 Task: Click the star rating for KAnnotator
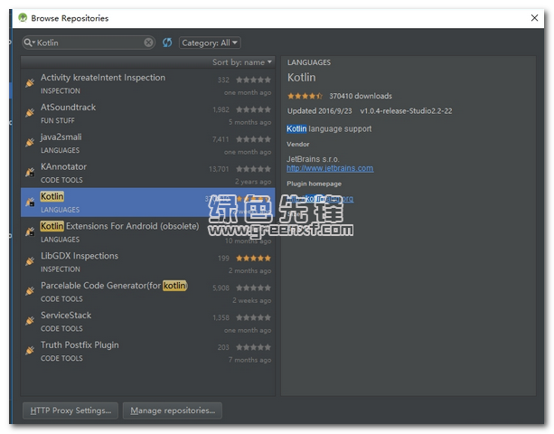(253, 169)
